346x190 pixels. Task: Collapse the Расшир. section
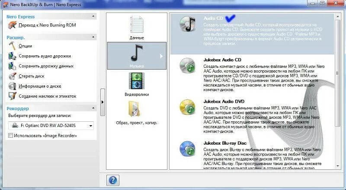tap(93, 37)
